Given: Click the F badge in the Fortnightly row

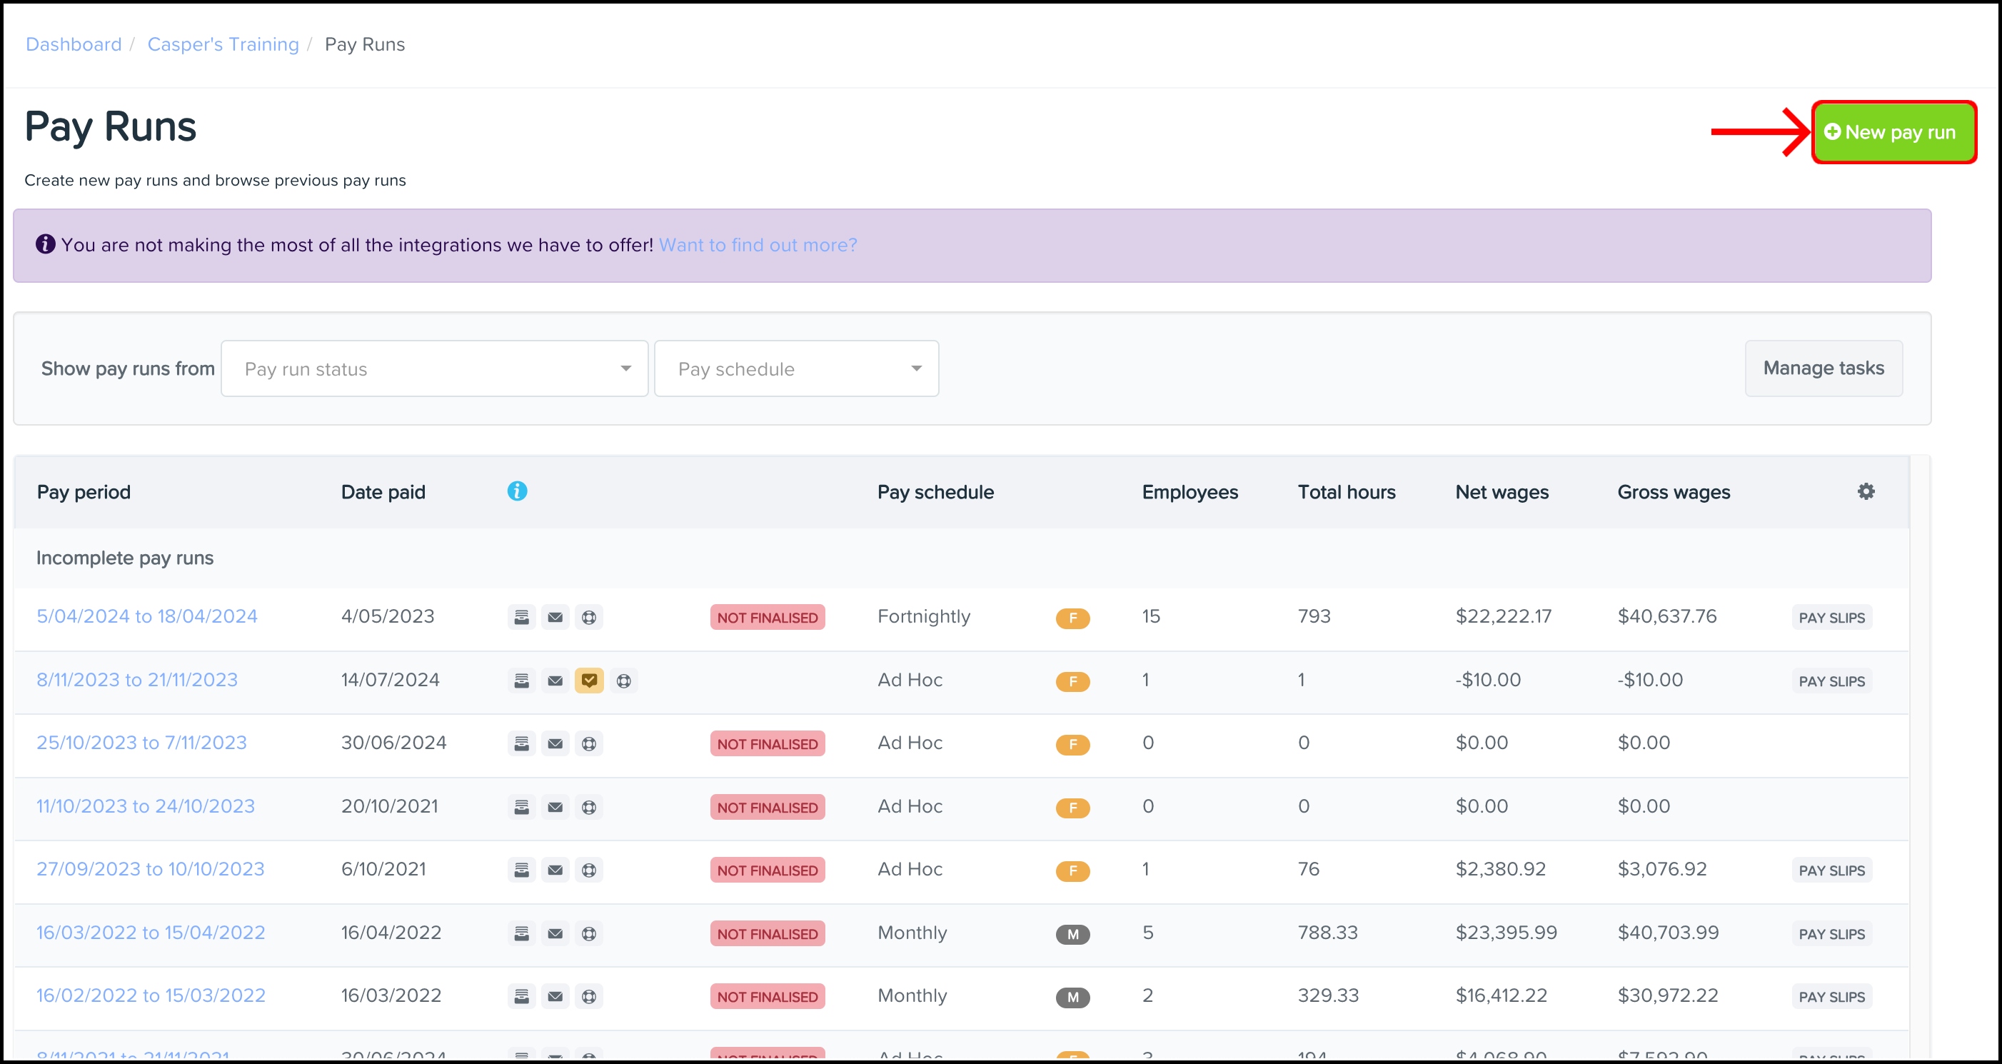Looking at the screenshot, I should (1072, 618).
